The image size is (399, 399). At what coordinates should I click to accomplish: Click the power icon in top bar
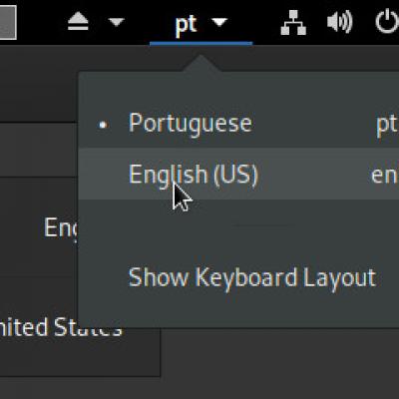(387, 21)
